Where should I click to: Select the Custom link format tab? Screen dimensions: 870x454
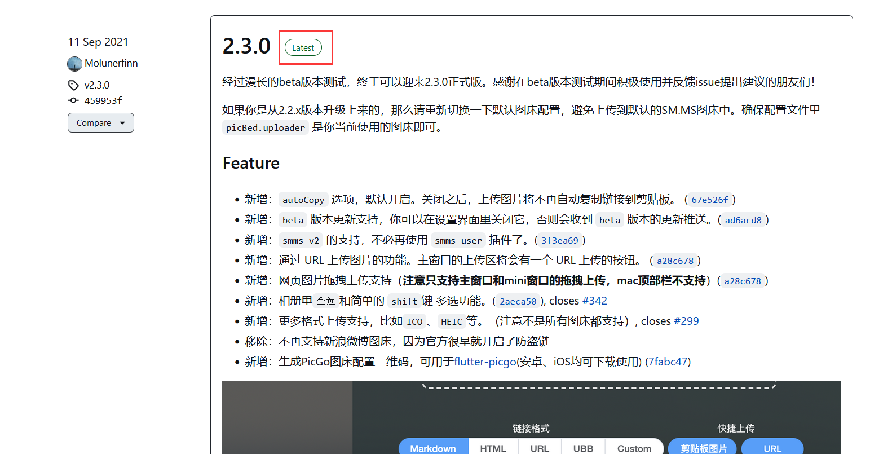[x=634, y=448]
